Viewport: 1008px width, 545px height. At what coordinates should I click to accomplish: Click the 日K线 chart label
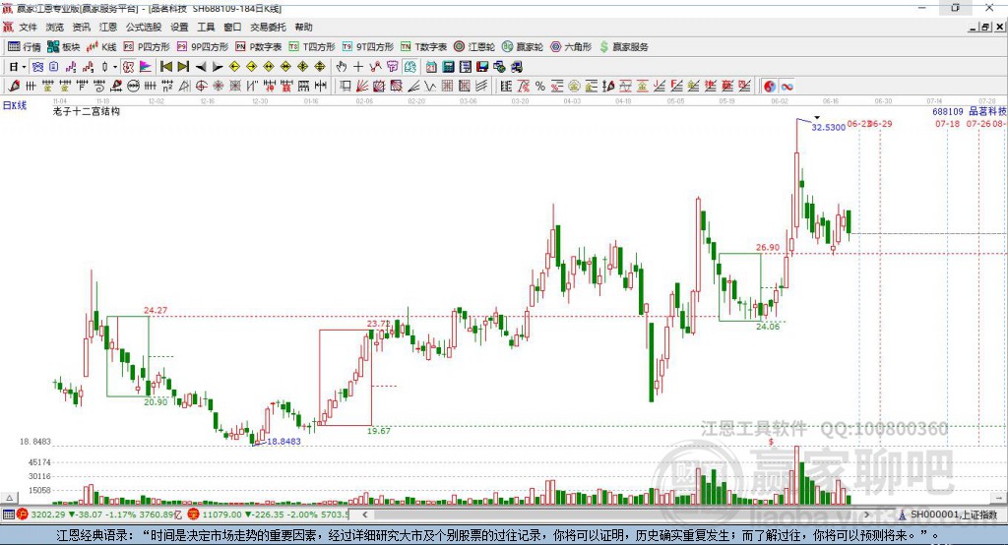(x=14, y=105)
